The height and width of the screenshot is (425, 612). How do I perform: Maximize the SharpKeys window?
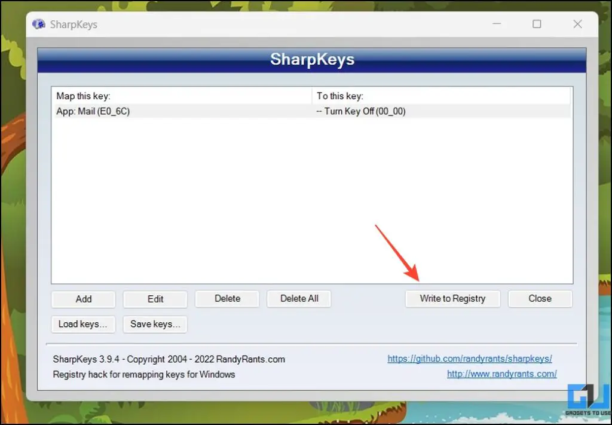pos(537,24)
